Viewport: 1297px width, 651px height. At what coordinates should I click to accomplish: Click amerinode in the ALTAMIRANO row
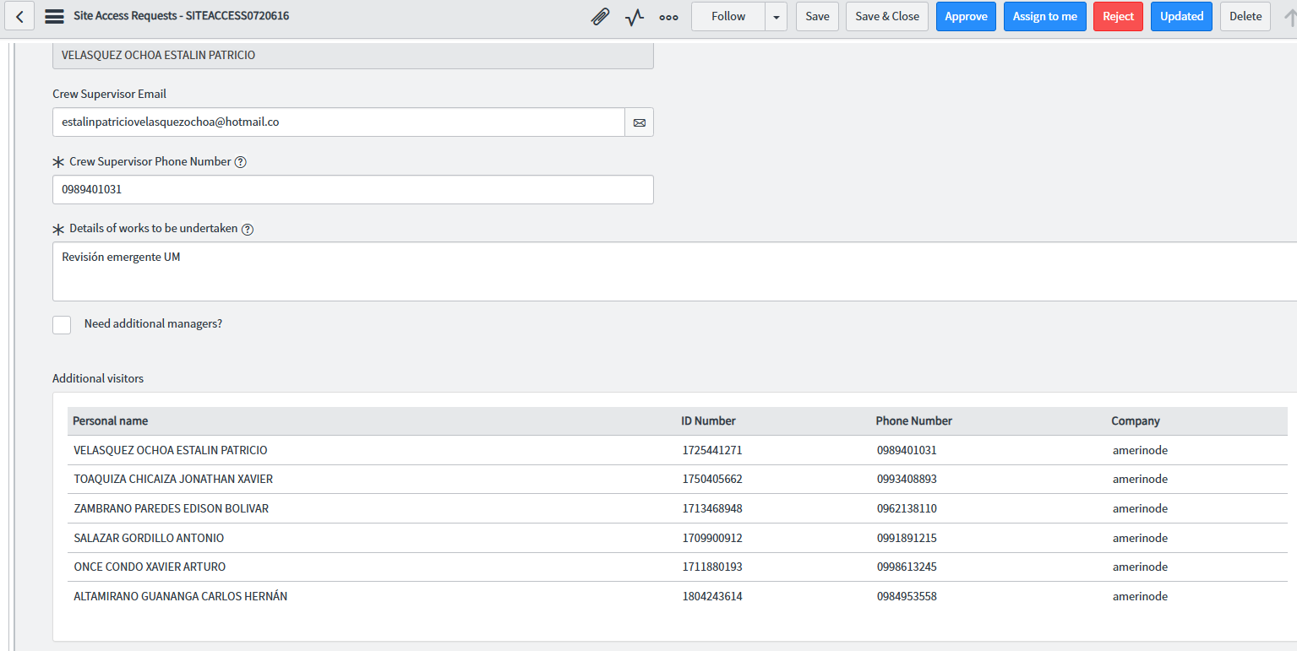1140,597
